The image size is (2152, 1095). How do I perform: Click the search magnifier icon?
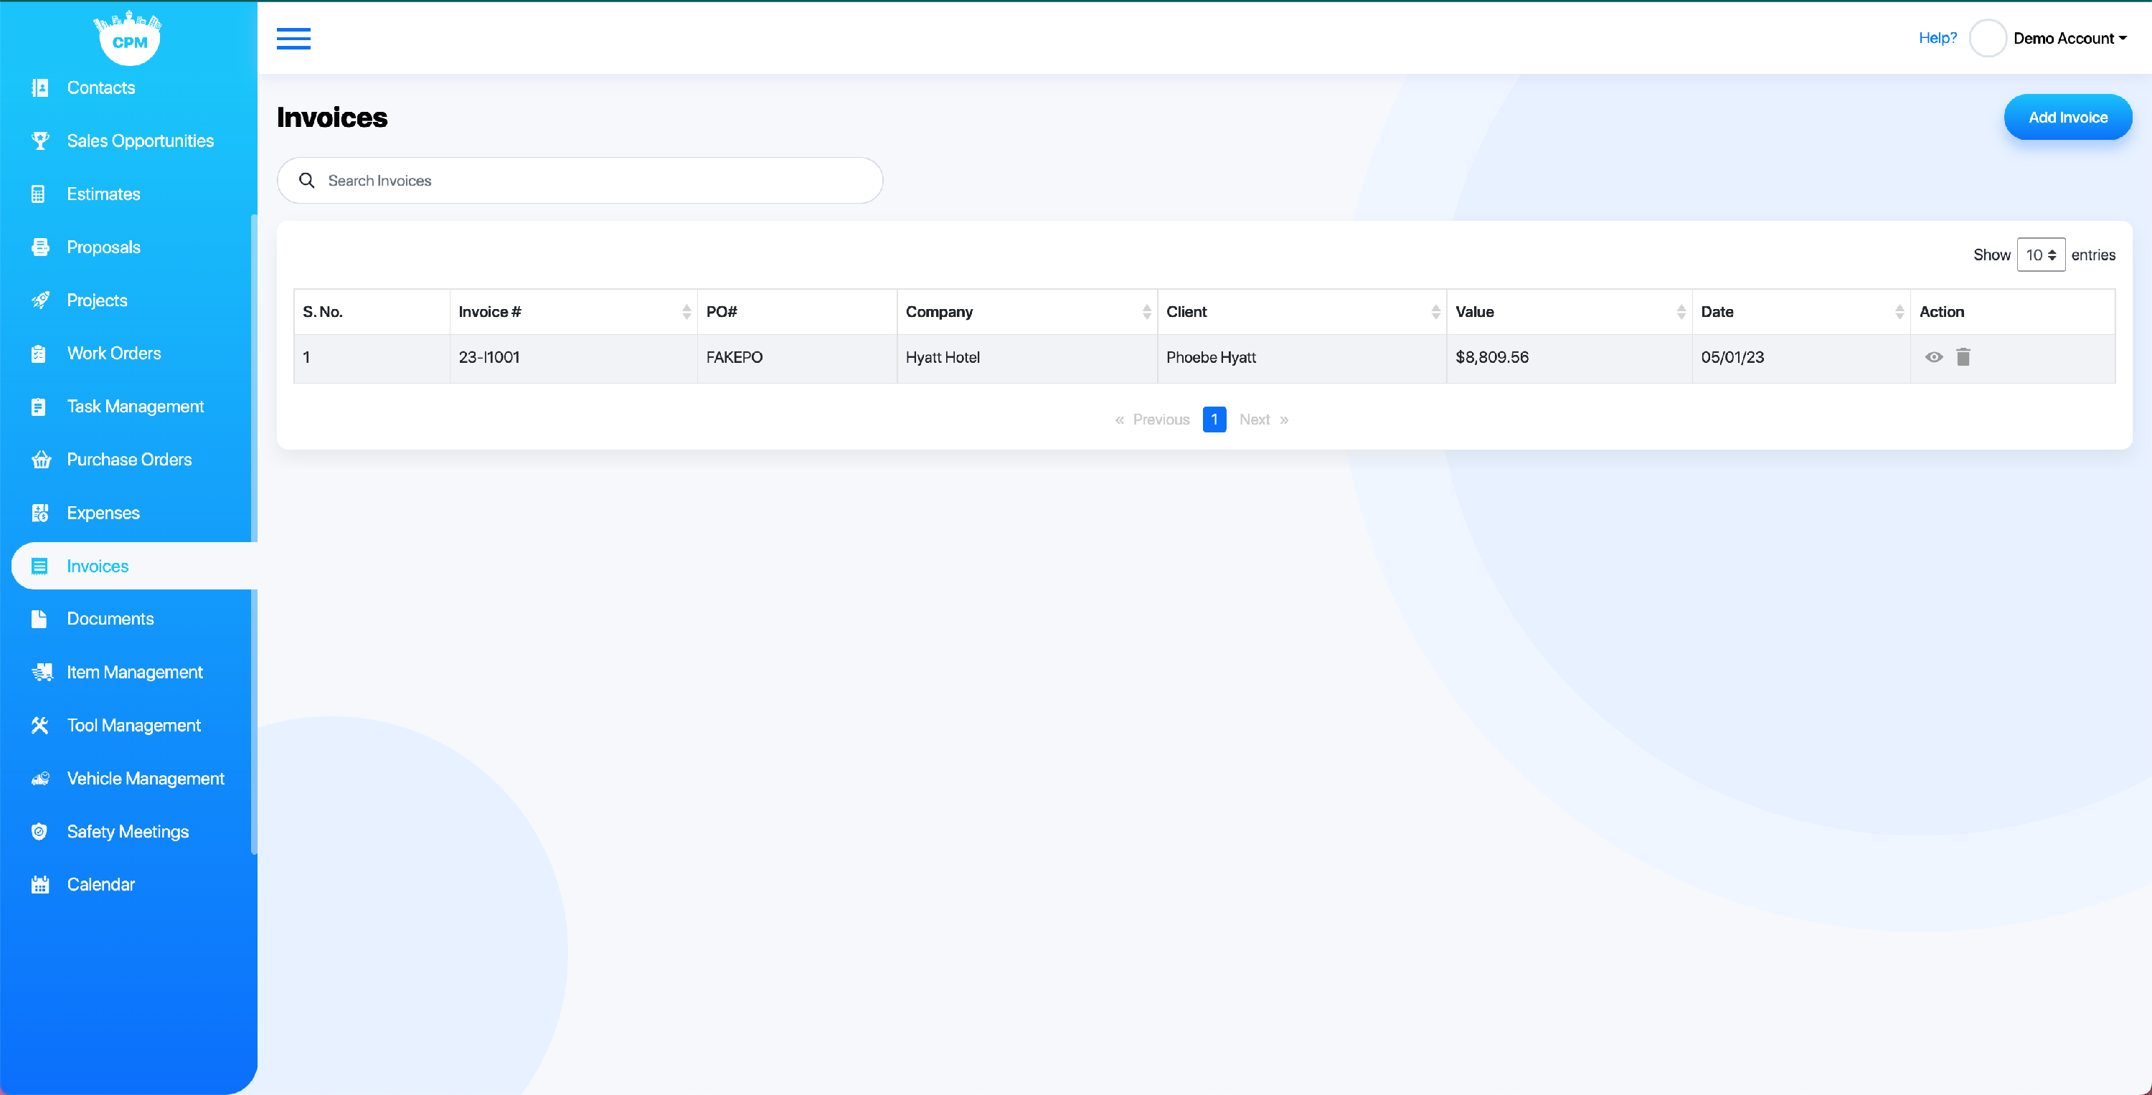306,181
